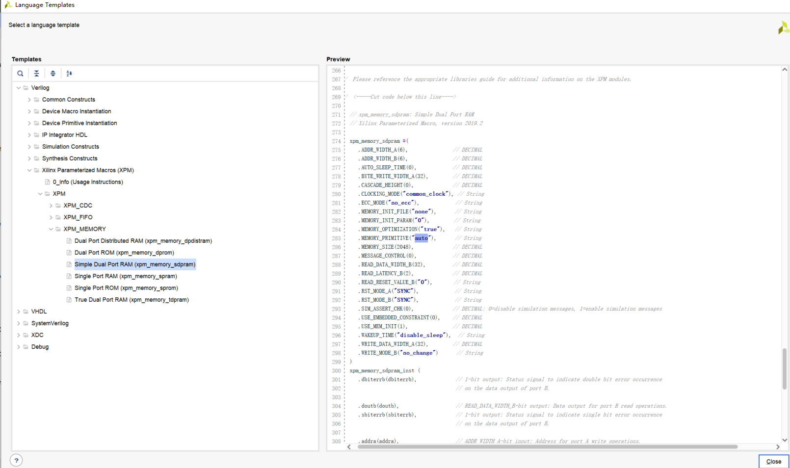Image resolution: width=790 pixels, height=468 pixels.
Task: Click the search templates magnifier icon
Action: click(20, 74)
